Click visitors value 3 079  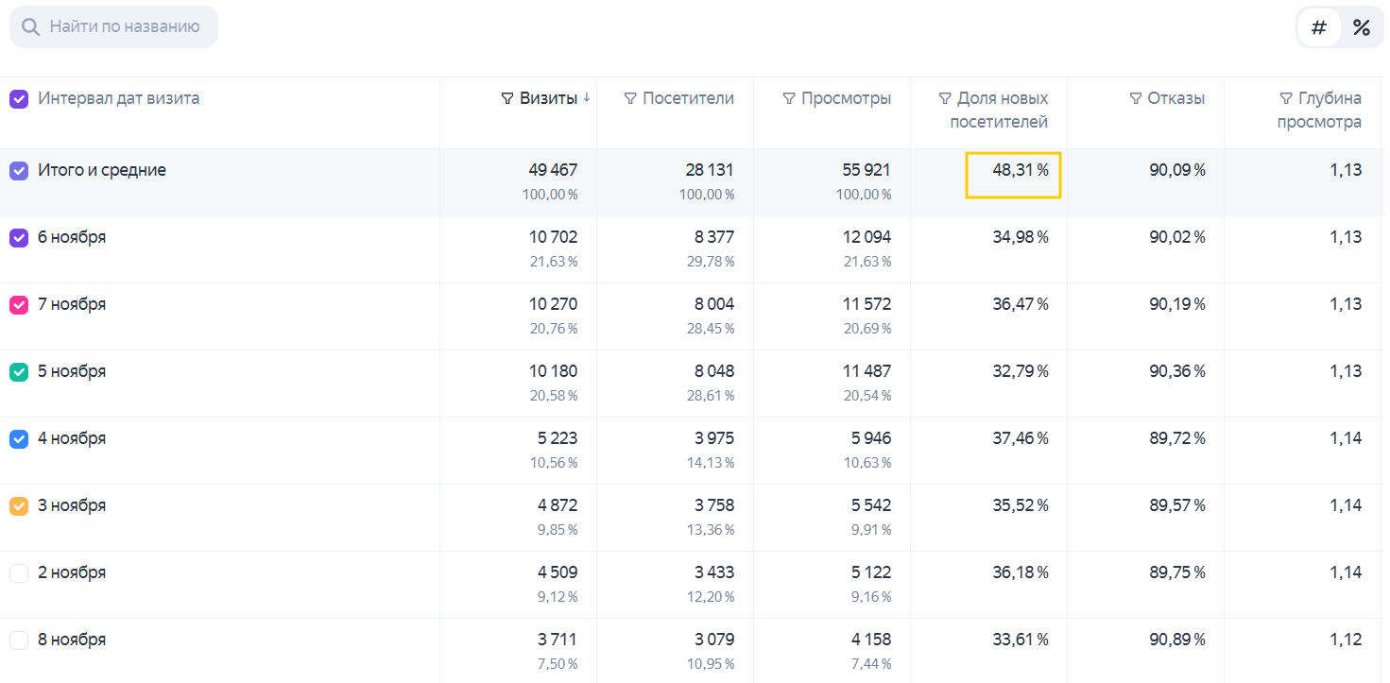tap(714, 640)
